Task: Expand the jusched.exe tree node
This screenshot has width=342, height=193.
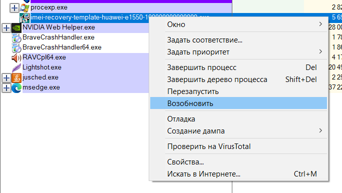Action: tap(7, 78)
